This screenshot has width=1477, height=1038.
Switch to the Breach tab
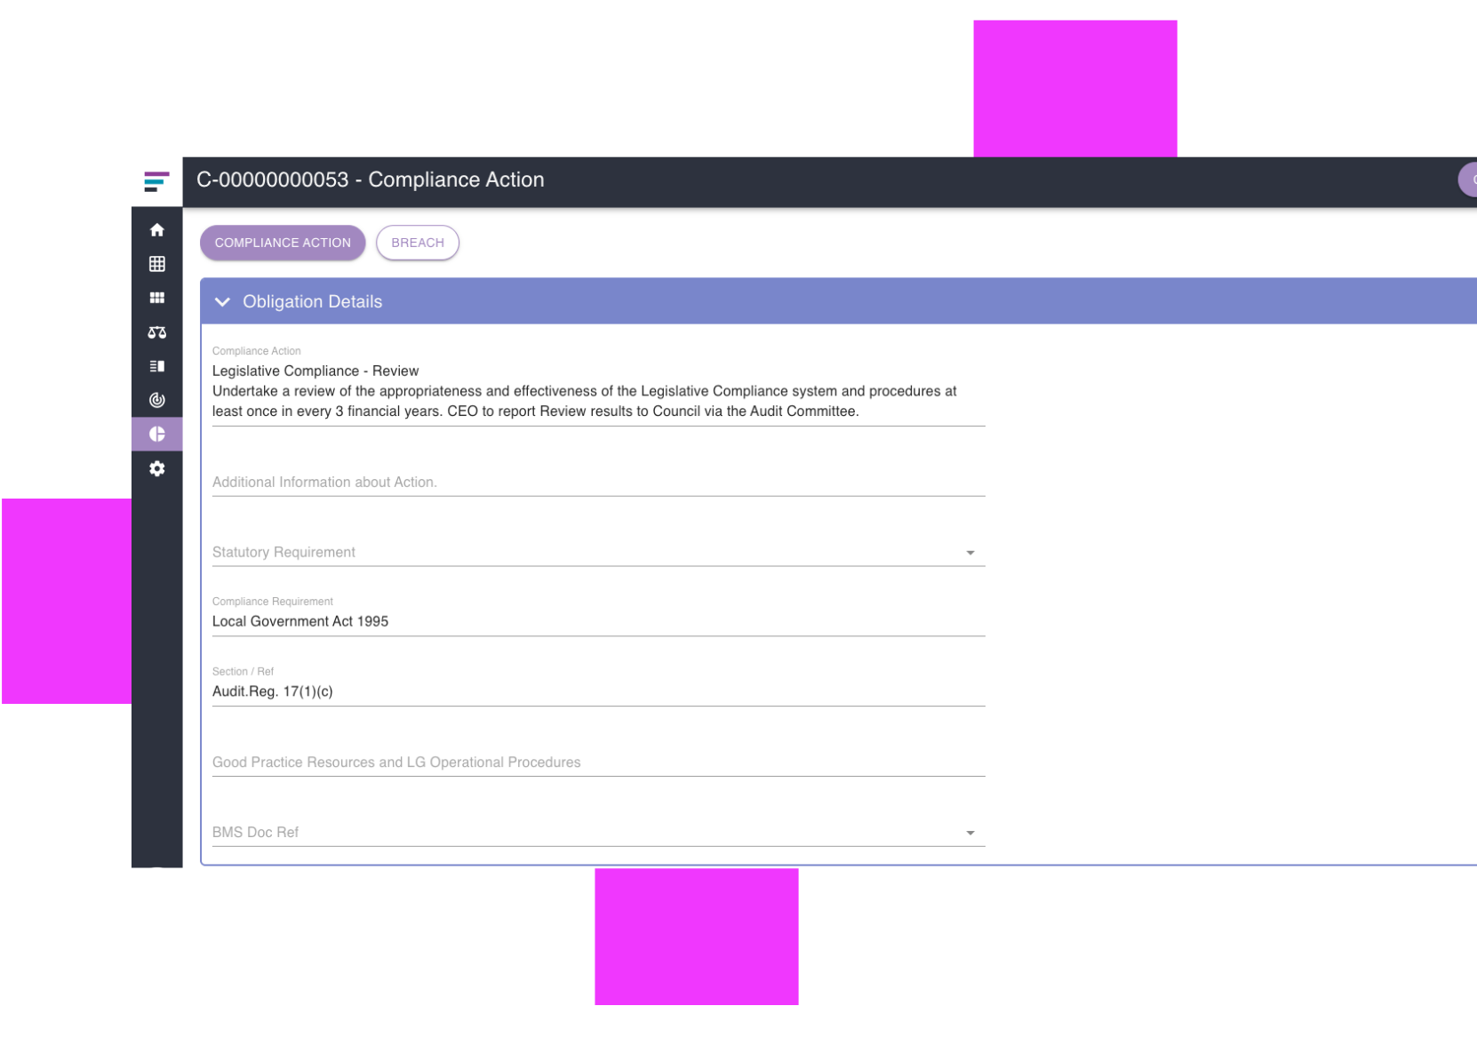click(x=417, y=243)
